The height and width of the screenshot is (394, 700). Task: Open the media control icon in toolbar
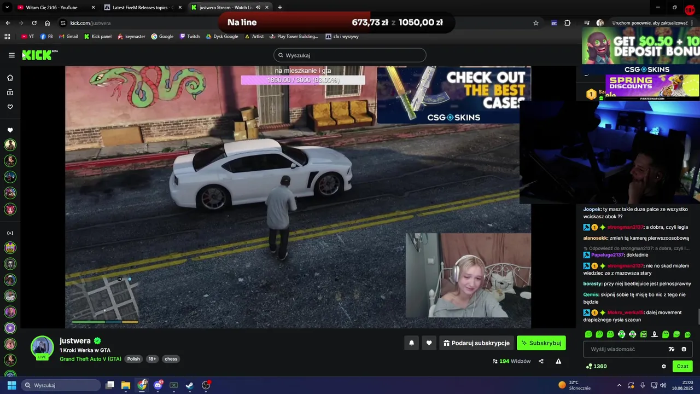point(587,23)
